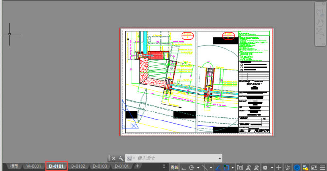This screenshot has height=171, width=327.
Task: Add a new layout with the plus tab
Action: click(x=137, y=166)
